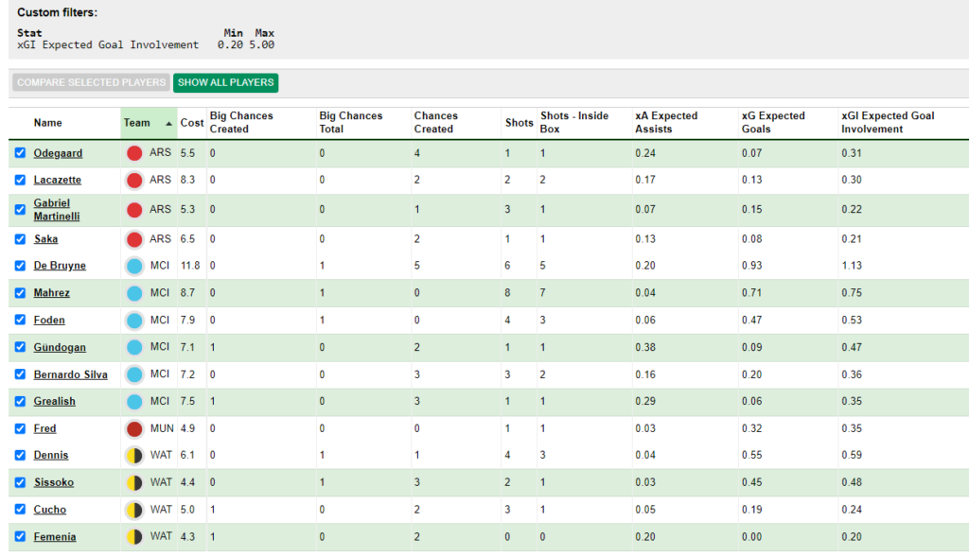Open Bernardo Silva's player link
The width and height of the screenshot is (969, 556).
70,374
